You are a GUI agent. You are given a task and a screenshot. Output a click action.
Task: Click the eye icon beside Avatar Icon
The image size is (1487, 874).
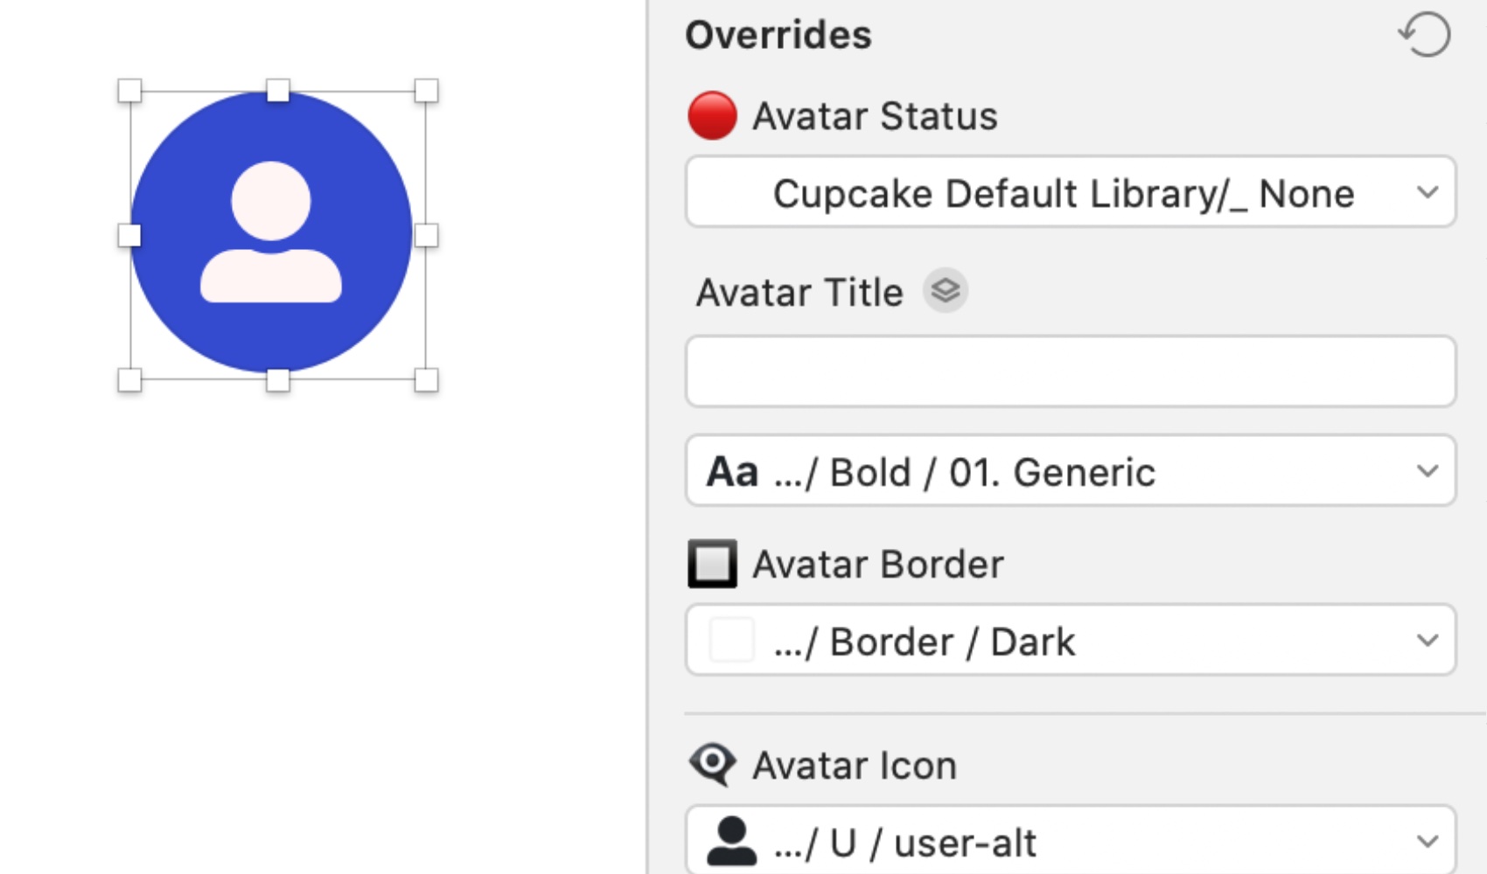point(713,765)
